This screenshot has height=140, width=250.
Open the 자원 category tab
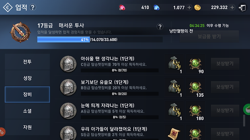(x=27, y=127)
